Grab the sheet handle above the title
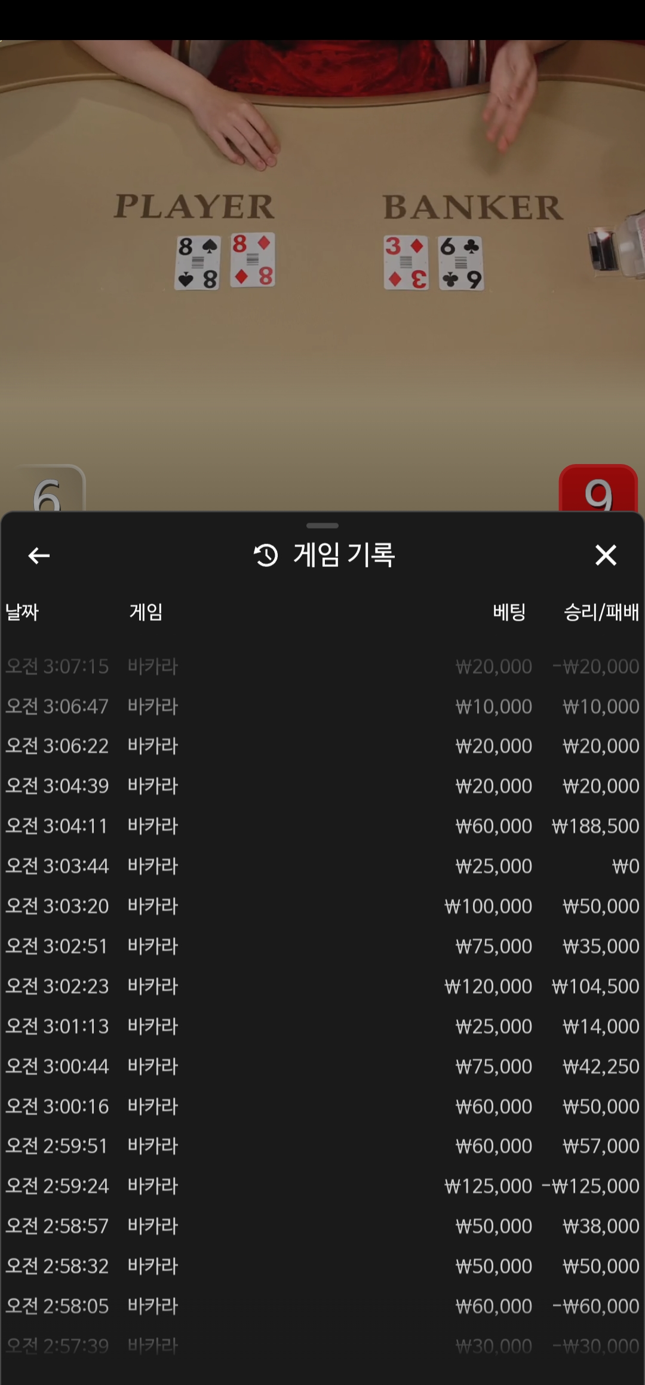Screen dimensions: 645x1385 click(322, 526)
